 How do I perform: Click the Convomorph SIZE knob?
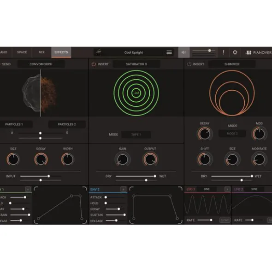tap(13, 159)
